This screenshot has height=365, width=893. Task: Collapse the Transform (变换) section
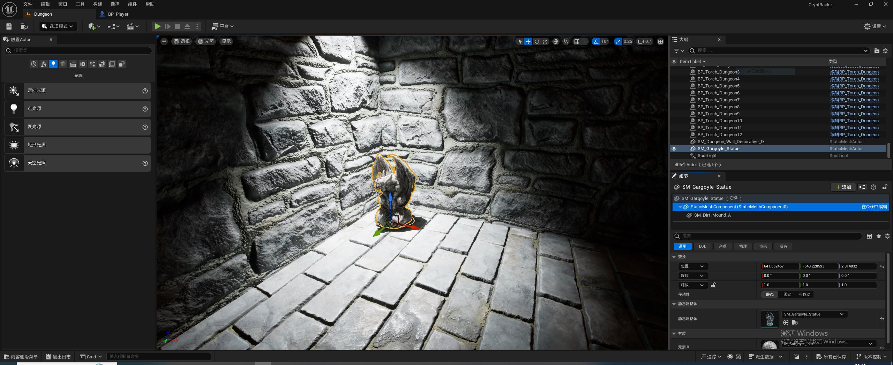click(674, 257)
